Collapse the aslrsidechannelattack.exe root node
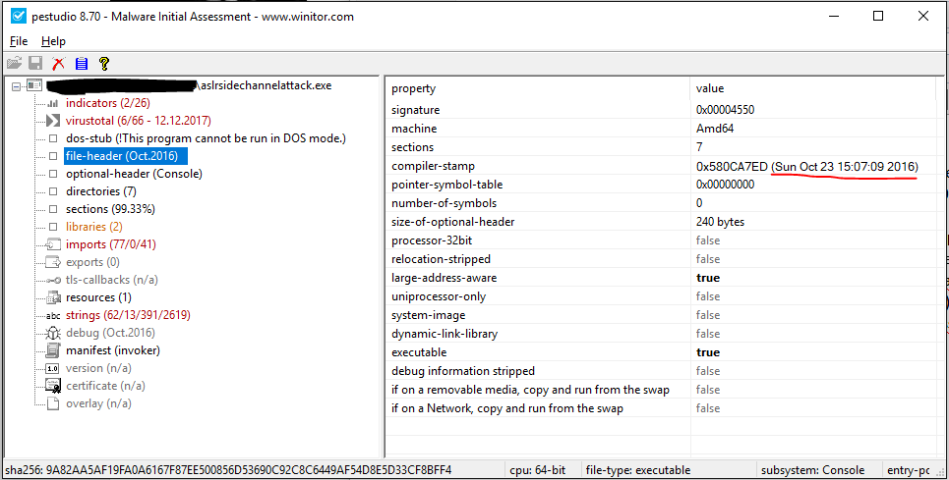Image resolution: width=949 pixels, height=480 pixels. [x=17, y=86]
